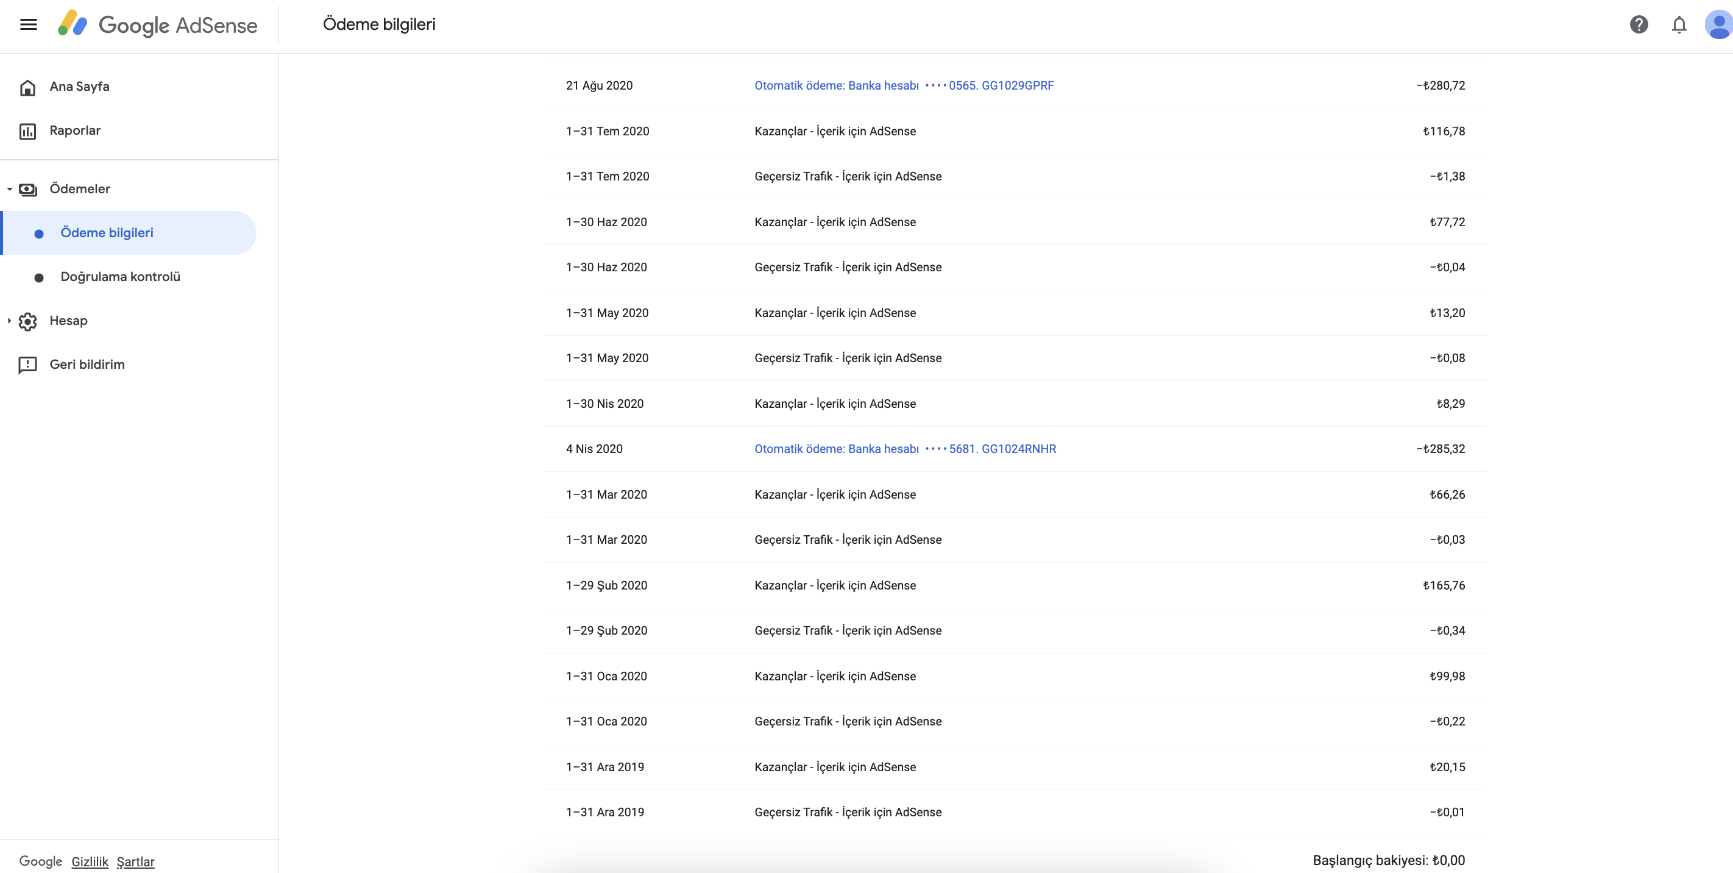The height and width of the screenshot is (873, 1733).
Task: Select Ödeme bilgileri menu item
Action: 129,233
